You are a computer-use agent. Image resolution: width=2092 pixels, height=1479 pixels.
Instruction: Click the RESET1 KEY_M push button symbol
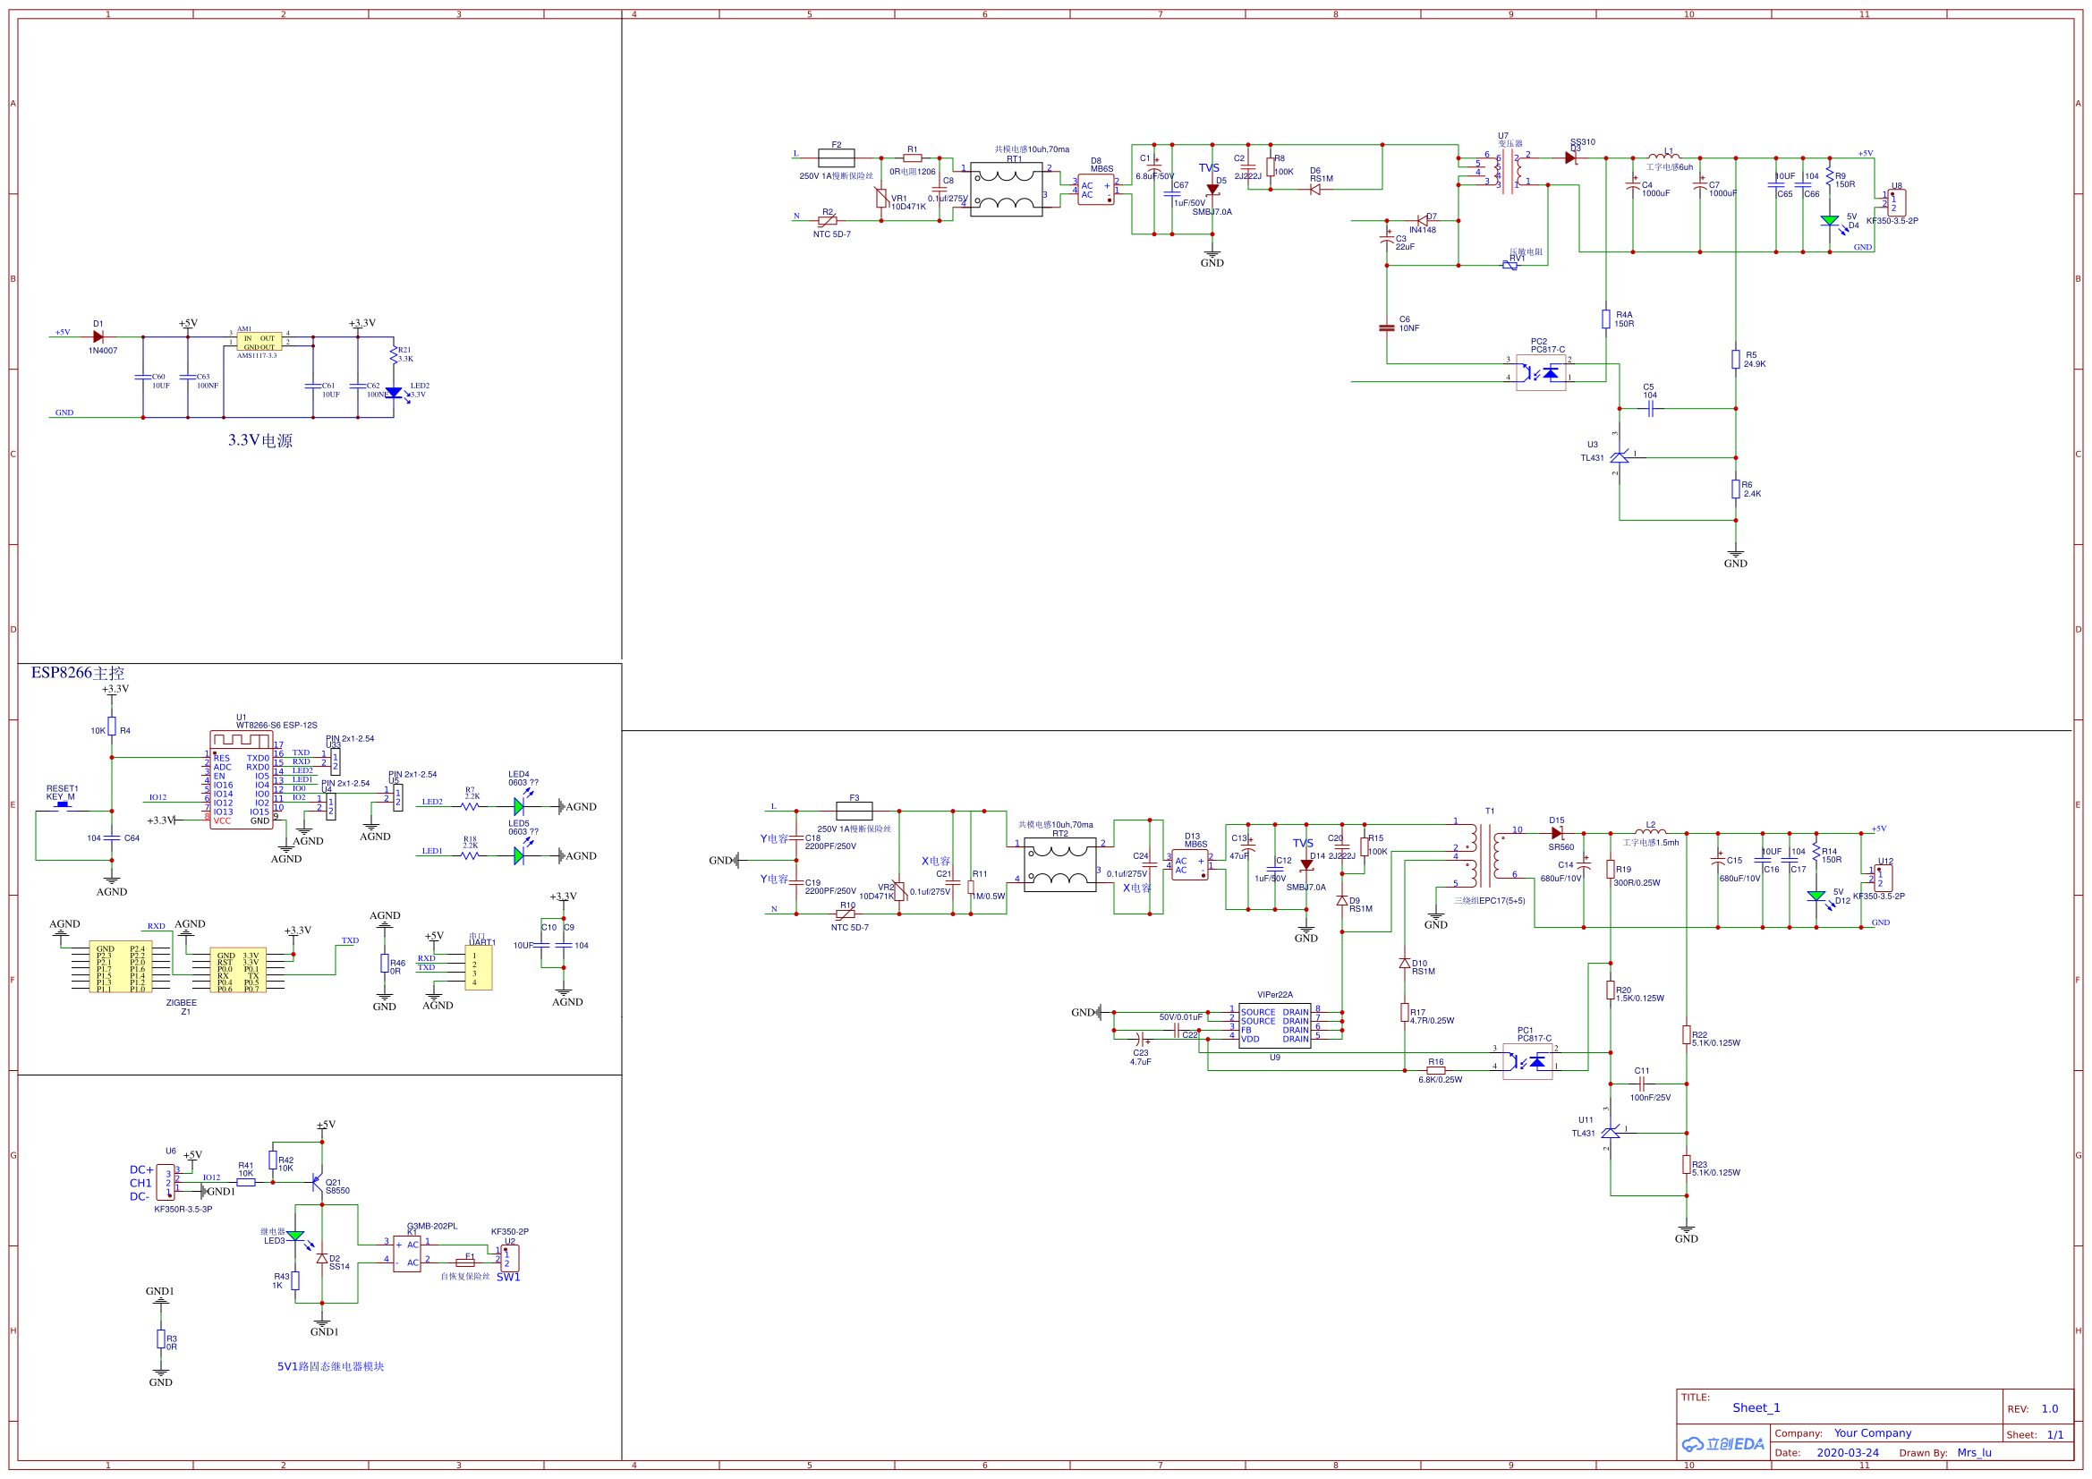click(62, 806)
